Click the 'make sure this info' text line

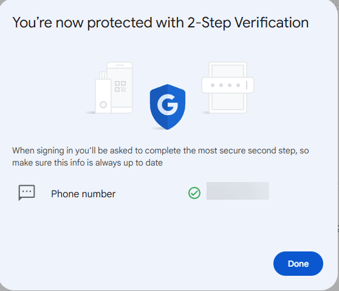pyautogui.click(x=87, y=163)
